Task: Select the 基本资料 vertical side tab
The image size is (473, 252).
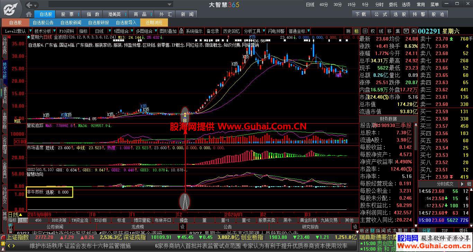Action: click(5, 95)
